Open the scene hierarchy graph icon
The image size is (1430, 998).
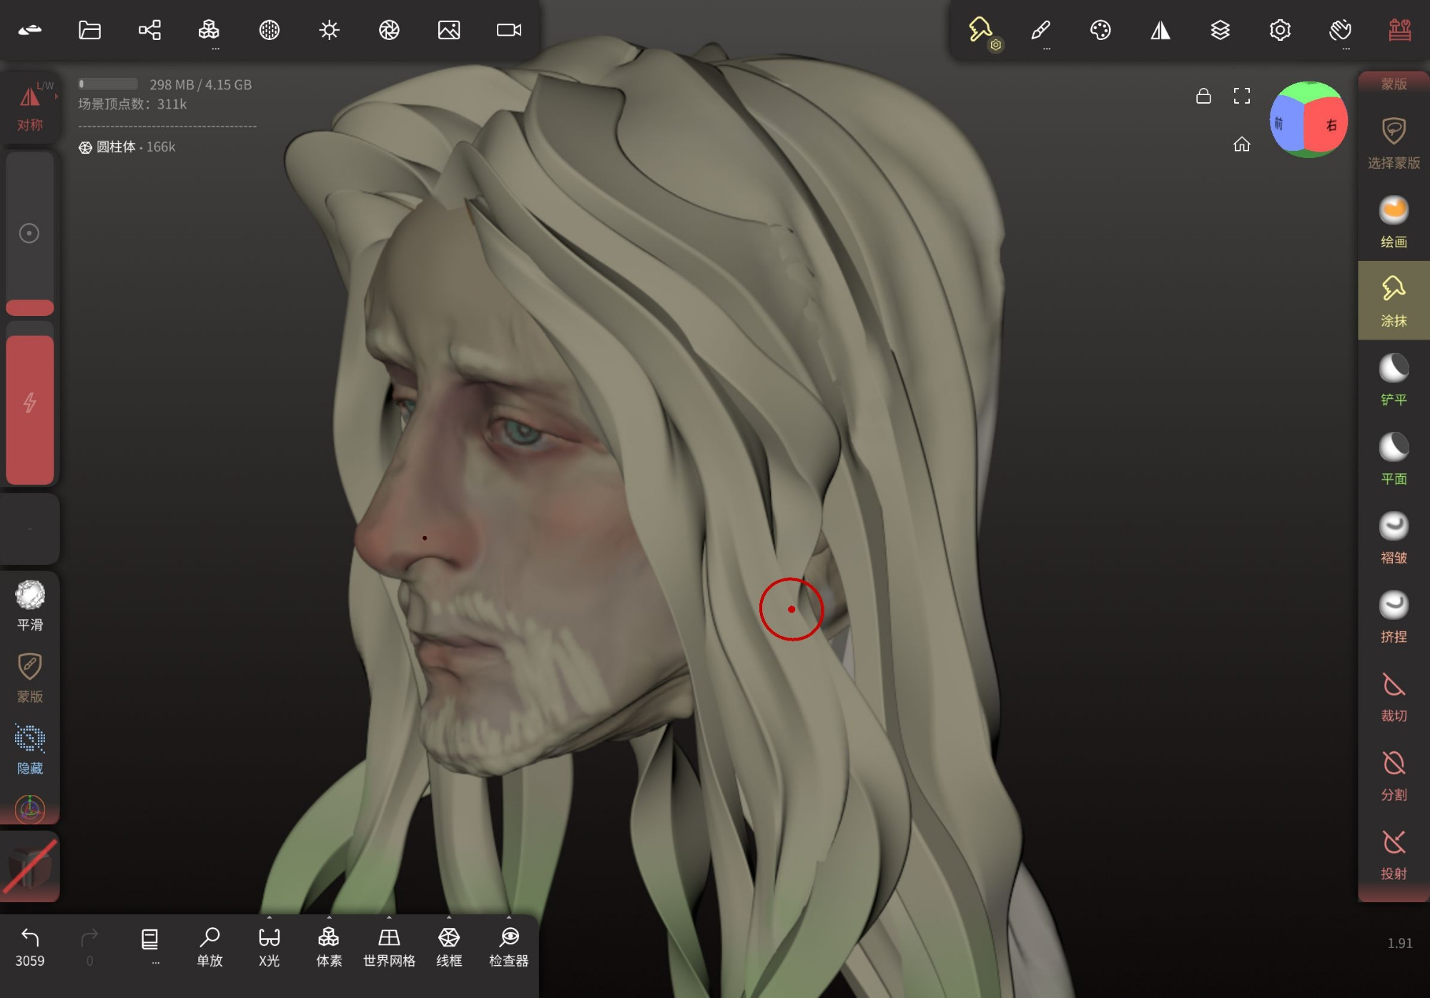coord(149,30)
